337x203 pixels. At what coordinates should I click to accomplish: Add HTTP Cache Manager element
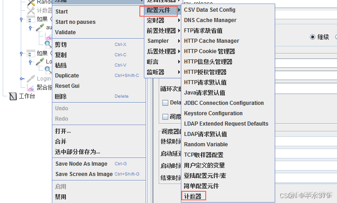point(228,41)
